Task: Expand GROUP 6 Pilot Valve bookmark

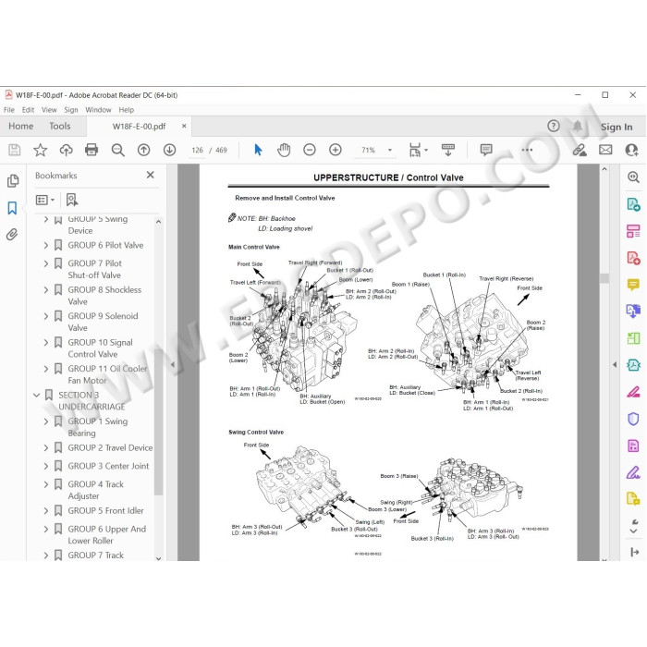Action: point(46,245)
